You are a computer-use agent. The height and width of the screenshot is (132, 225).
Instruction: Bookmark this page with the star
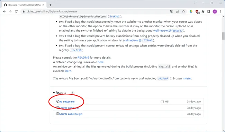(x=183, y=12)
